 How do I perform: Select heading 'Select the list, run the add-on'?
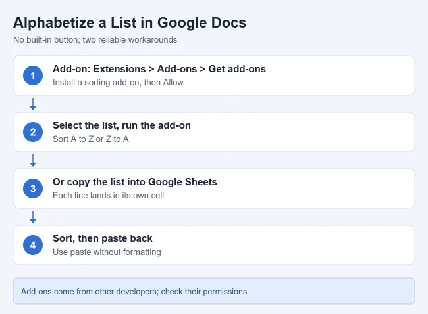click(x=122, y=125)
